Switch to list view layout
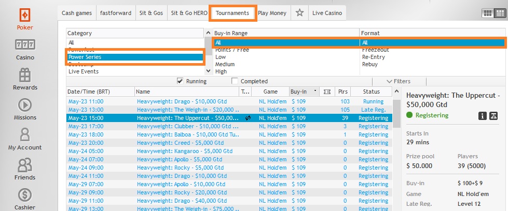The height and width of the screenshot is (211, 508). 500,13
